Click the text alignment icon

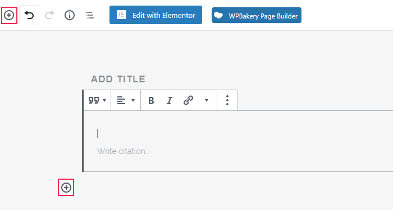tap(121, 100)
